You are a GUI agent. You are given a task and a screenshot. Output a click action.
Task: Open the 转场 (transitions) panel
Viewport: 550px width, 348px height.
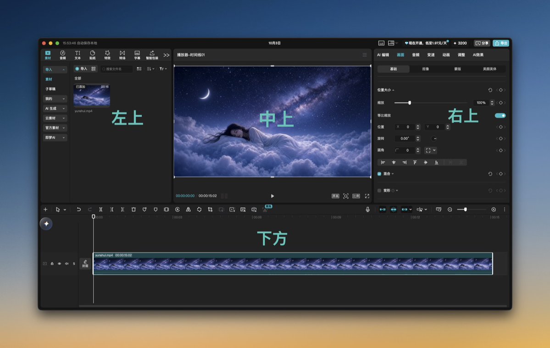coord(122,55)
